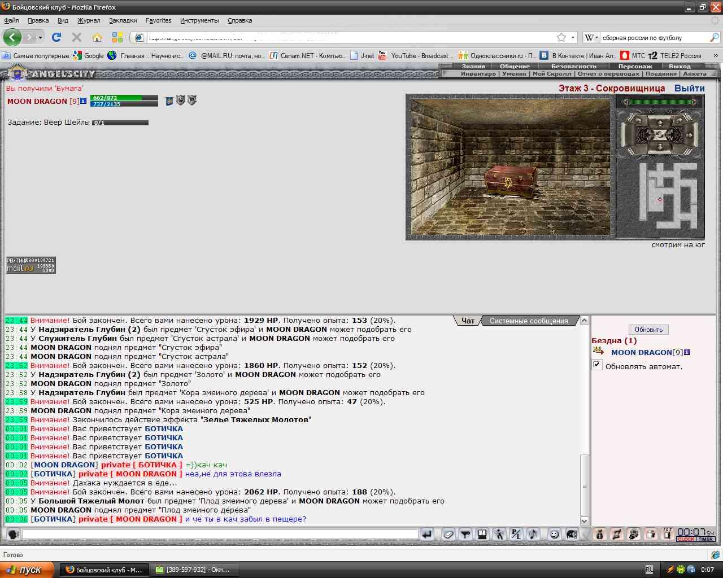Click the eraser clear-chat icon

(448, 534)
